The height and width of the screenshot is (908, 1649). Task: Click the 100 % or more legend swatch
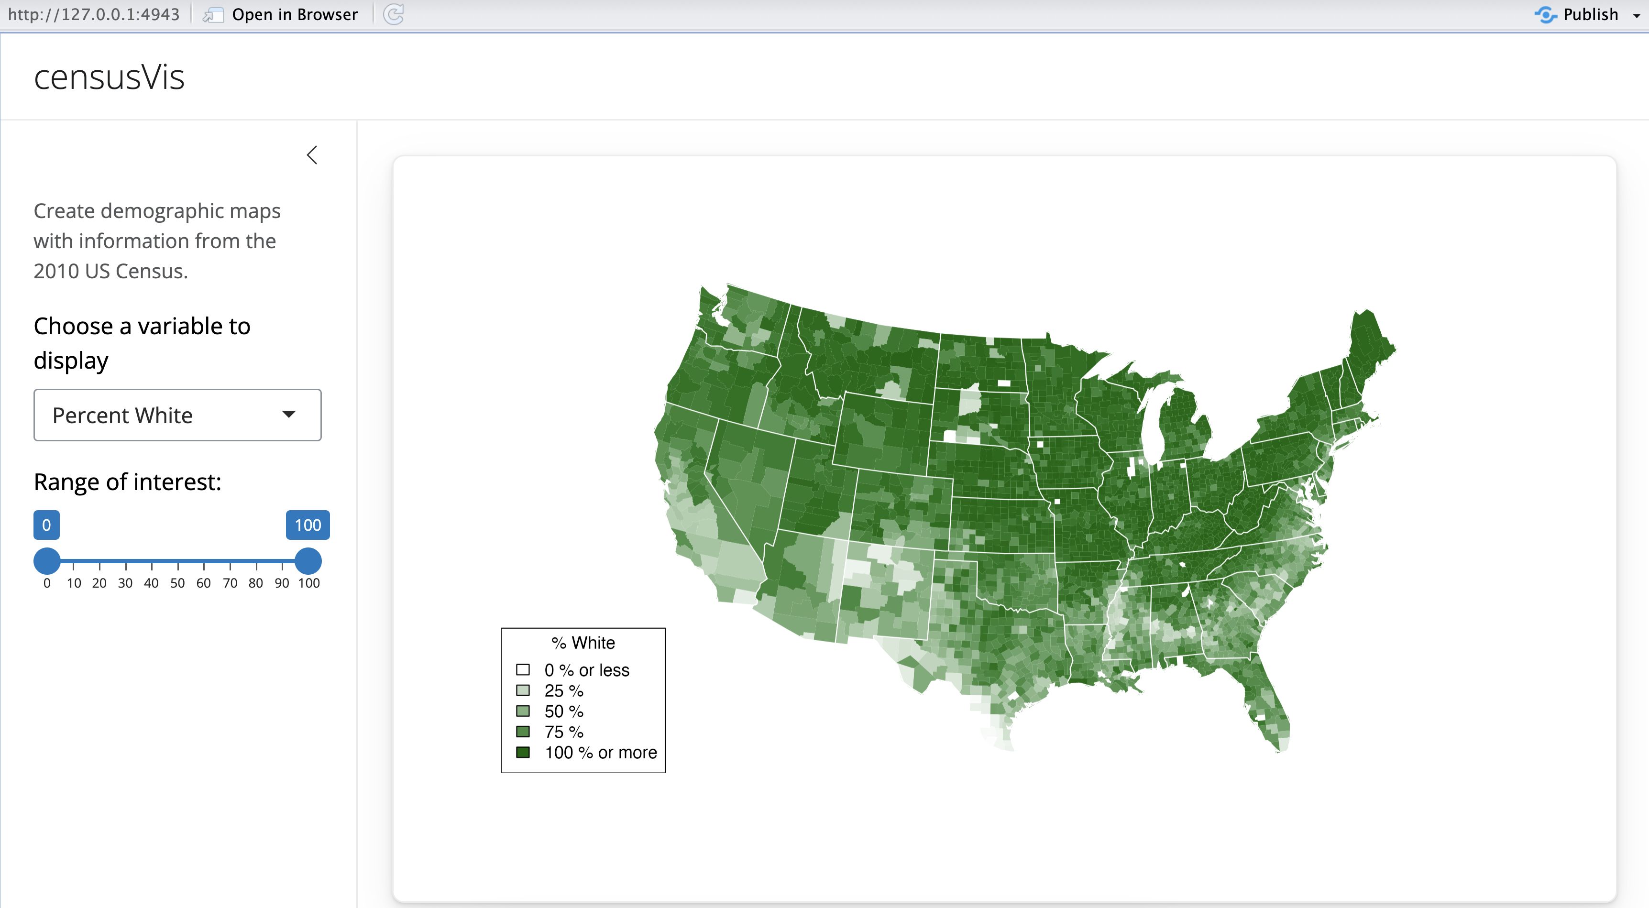tap(523, 752)
